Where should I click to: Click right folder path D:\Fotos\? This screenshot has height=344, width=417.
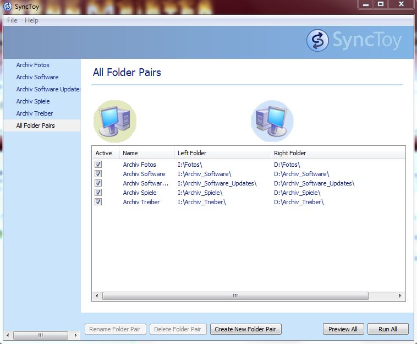click(x=287, y=165)
